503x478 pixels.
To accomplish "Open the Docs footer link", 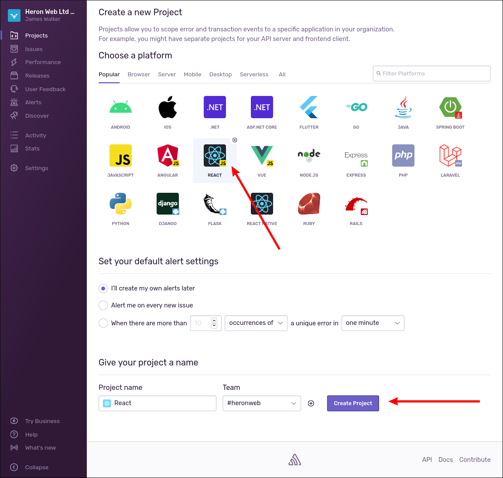I will tap(445, 460).
